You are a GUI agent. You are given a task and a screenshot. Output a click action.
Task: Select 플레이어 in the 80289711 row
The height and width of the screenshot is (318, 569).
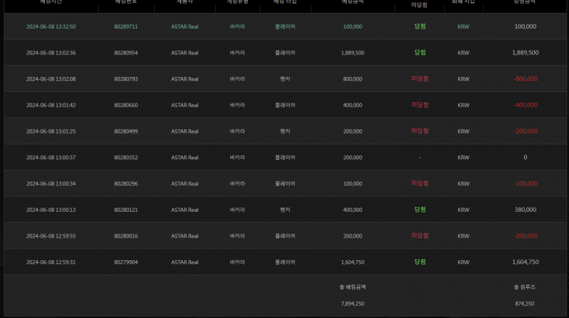tap(285, 27)
